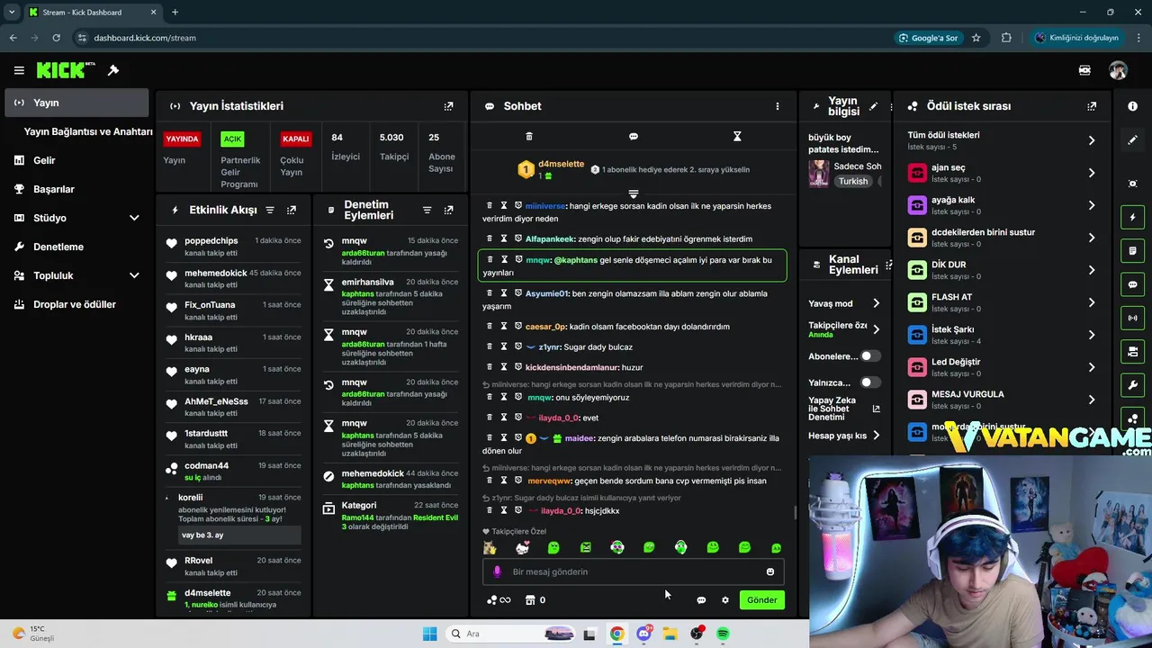Open the emoji picker in message box
The height and width of the screenshot is (648, 1152).
(x=770, y=571)
